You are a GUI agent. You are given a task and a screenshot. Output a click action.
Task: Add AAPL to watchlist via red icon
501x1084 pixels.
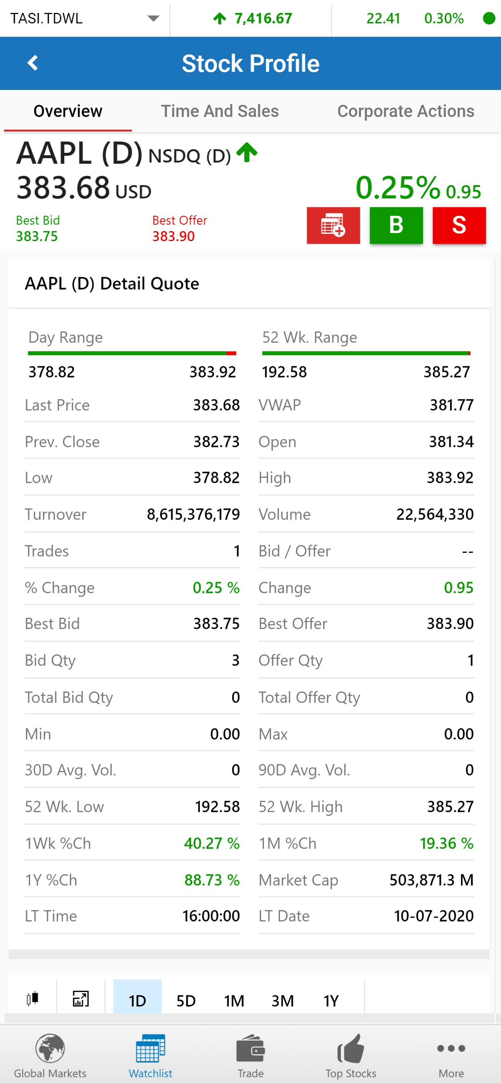click(333, 225)
